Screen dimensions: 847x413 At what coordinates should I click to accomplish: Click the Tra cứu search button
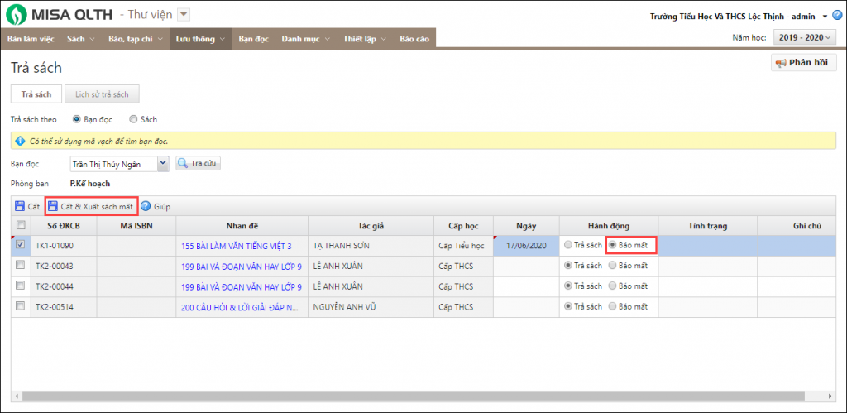(x=199, y=163)
